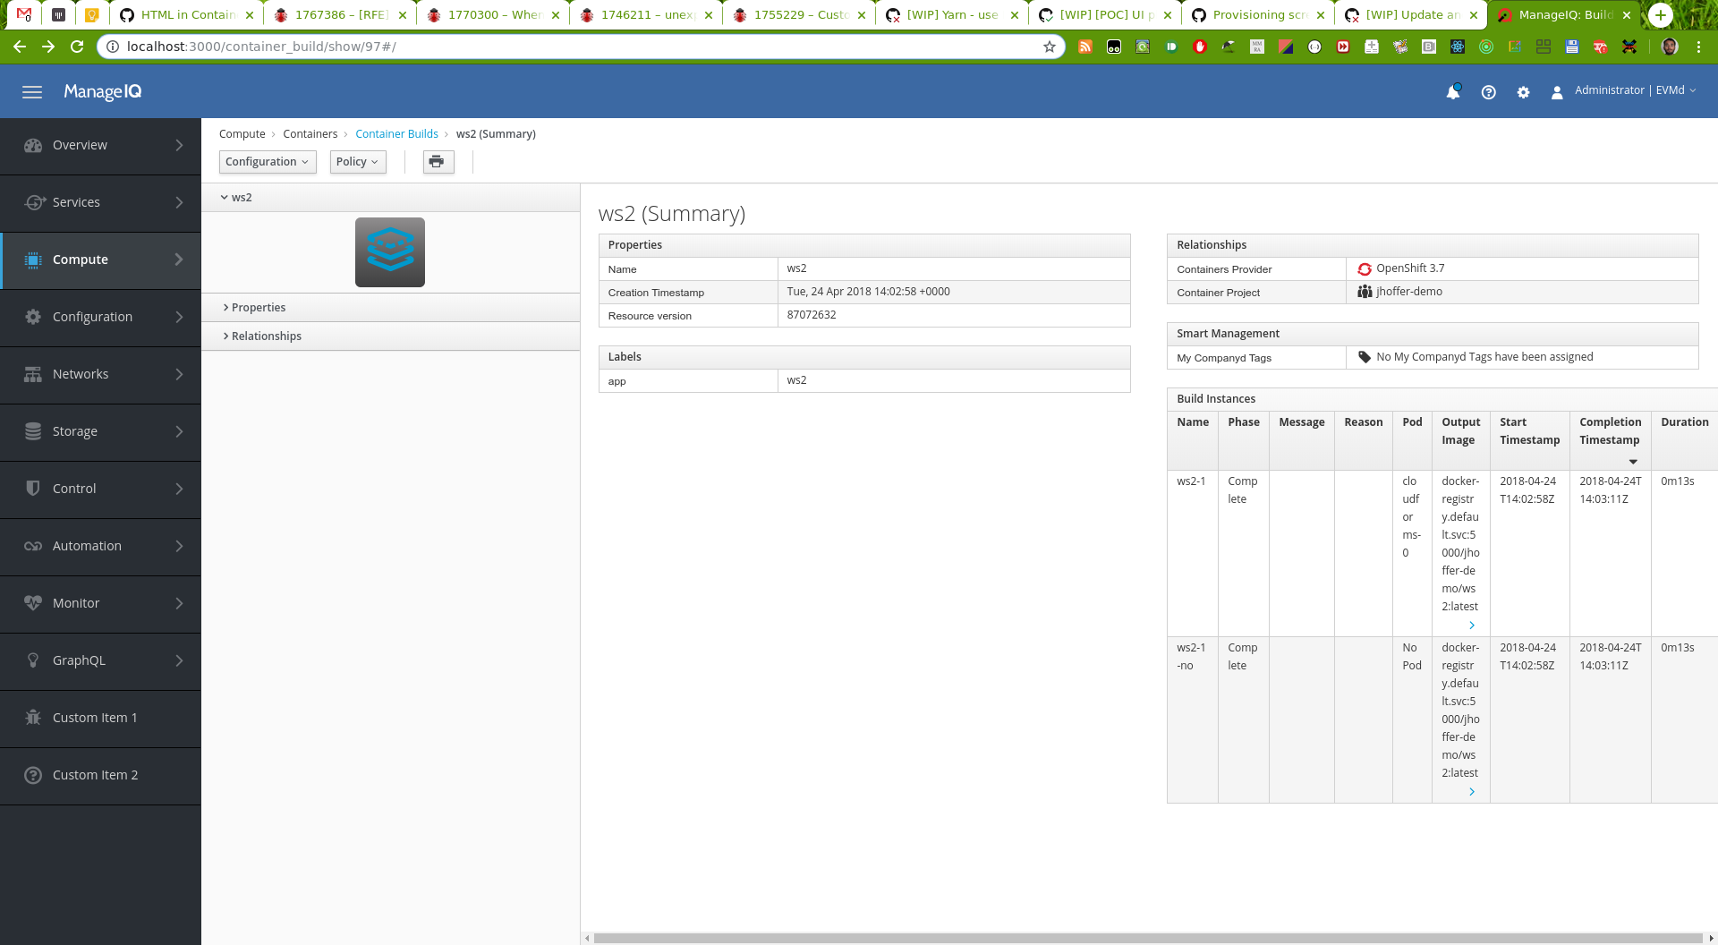This screenshot has height=945, width=1718.
Task: Click the OpenShift provider icon
Action: click(1365, 268)
